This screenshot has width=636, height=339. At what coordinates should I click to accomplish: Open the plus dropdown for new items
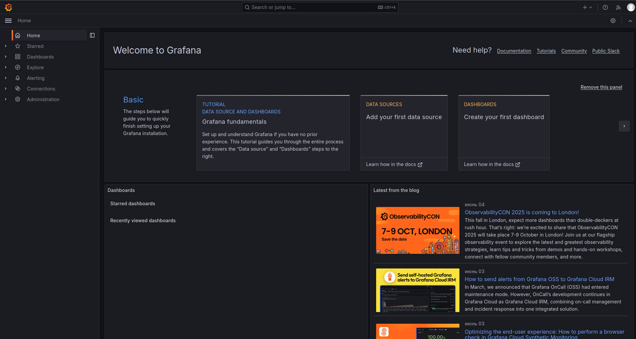point(587,7)
